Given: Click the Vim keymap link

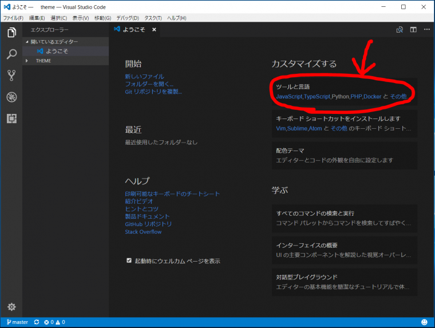Looking at the screenshot, I should tap(281, 128).
